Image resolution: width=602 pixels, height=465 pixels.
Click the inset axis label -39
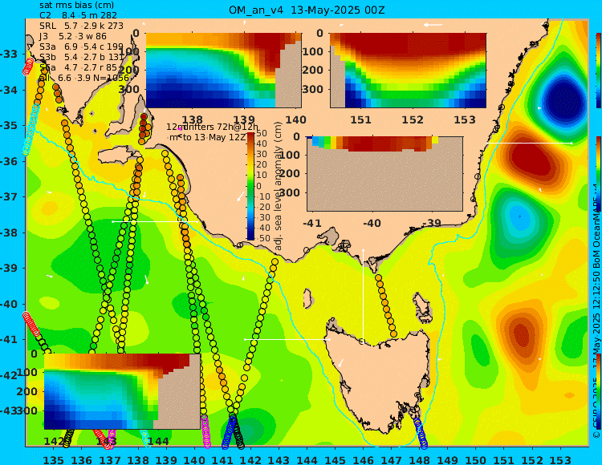point(430,223)
